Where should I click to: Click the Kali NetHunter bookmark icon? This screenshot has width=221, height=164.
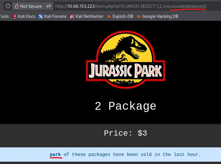[x=72, y=16]
